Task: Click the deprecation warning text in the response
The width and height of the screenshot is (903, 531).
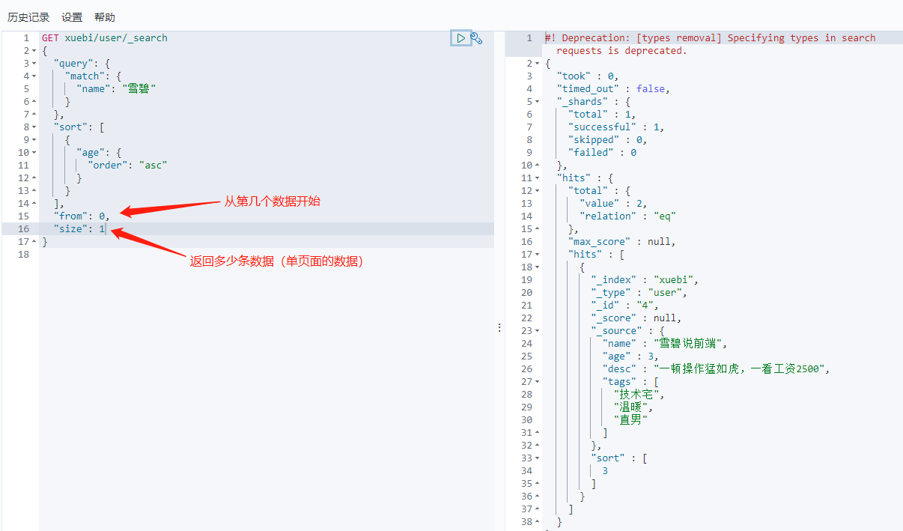Action: [710, 44]
